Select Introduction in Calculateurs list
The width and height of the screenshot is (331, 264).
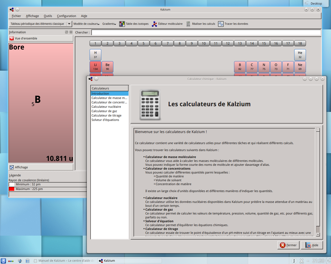tap(110, 94)
